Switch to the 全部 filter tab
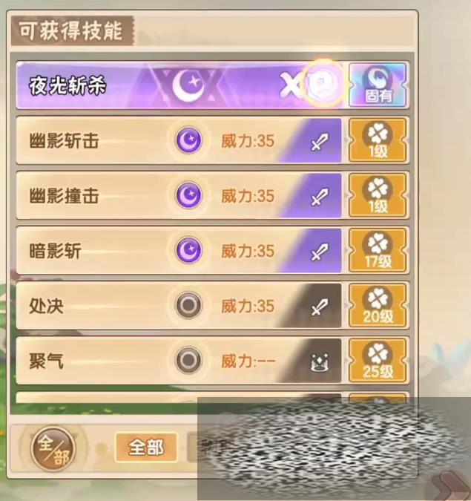Screen dimensions: 471x501 pos(146,448)
